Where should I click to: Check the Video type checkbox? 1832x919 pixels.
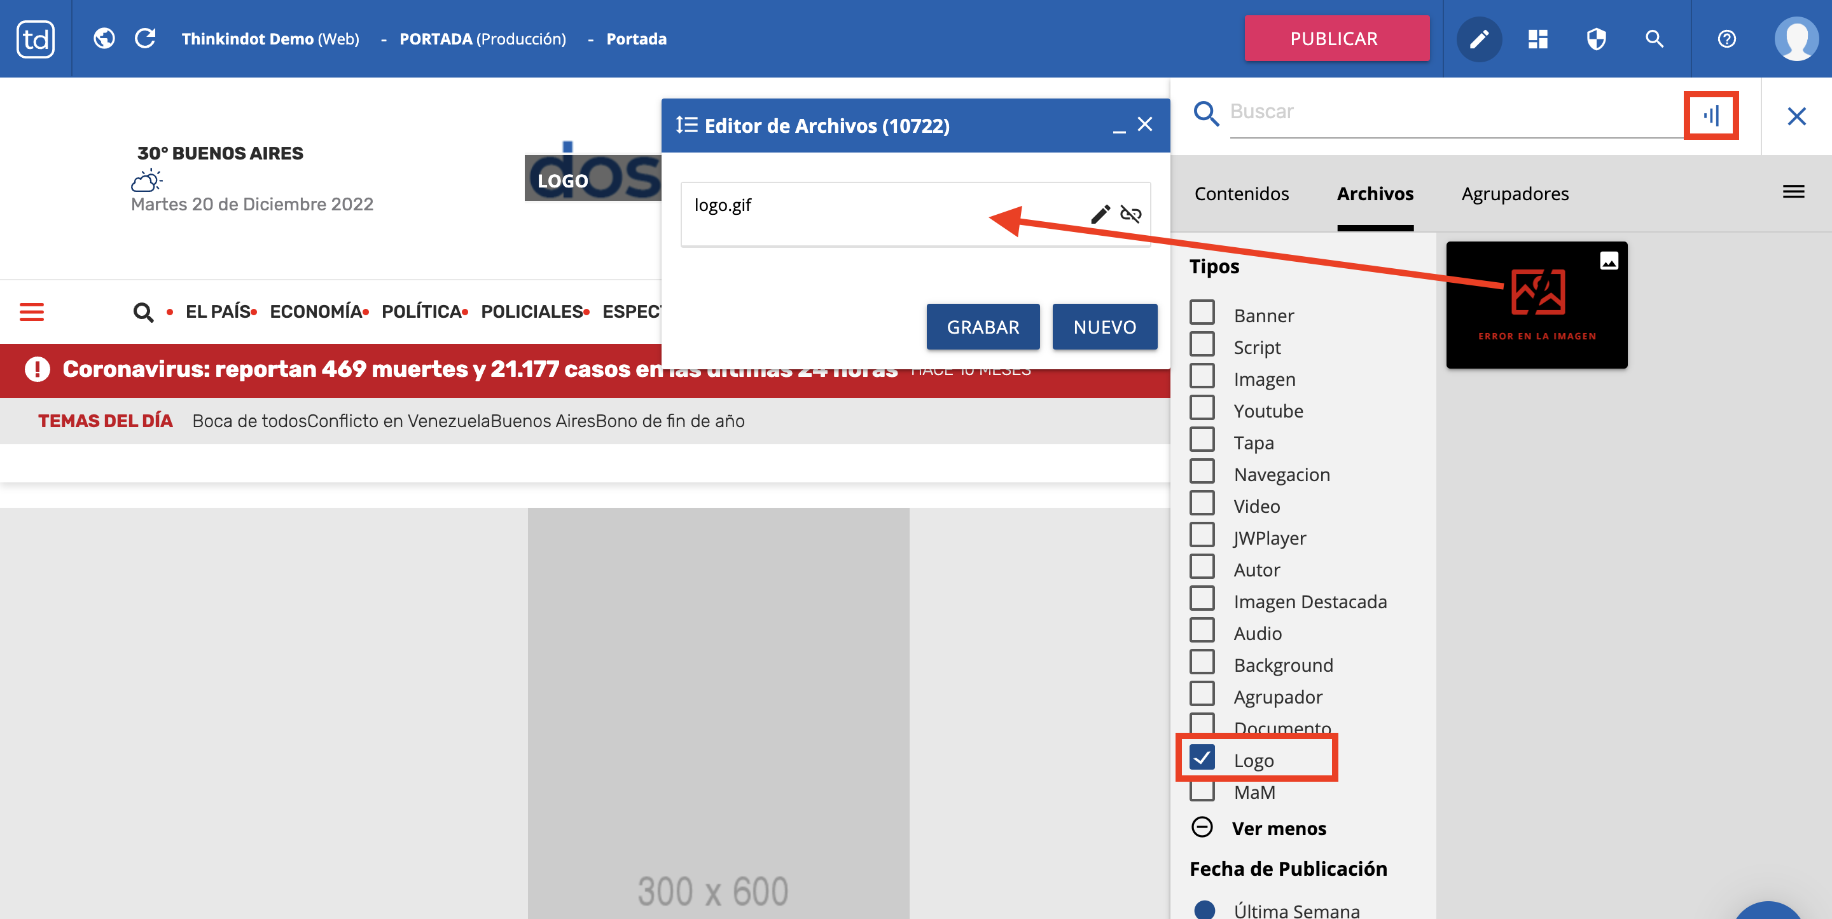(1202, 503)
